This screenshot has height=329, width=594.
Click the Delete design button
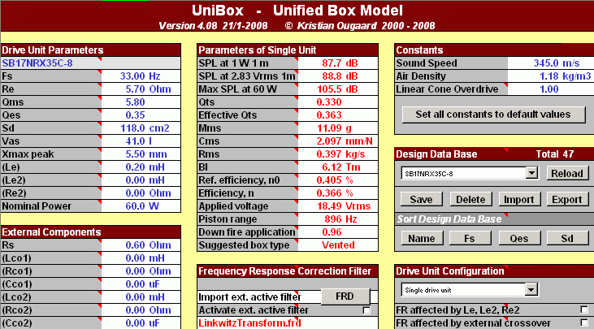[470, 199]
